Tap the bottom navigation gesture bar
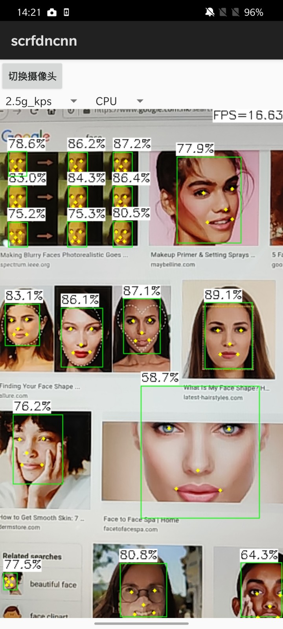 coord(141,623)
